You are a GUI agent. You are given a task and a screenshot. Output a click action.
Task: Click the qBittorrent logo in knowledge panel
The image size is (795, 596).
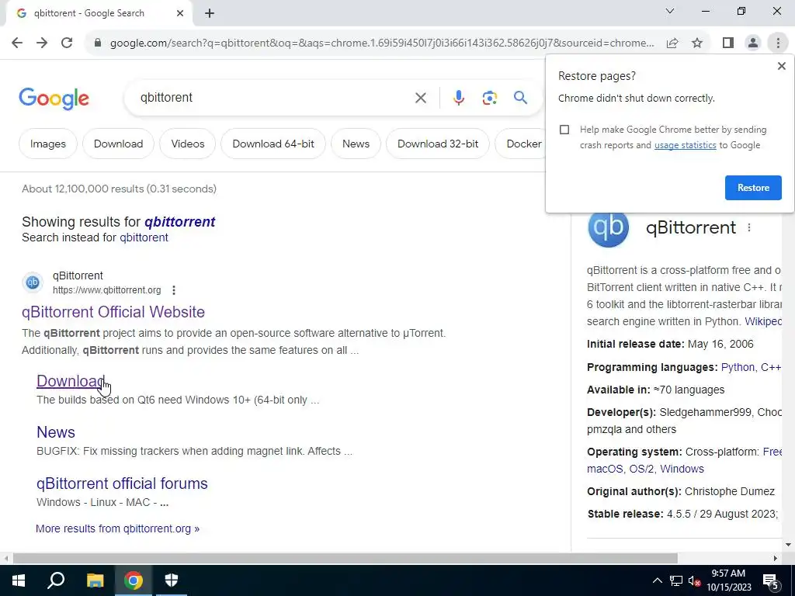coord(608,227)
